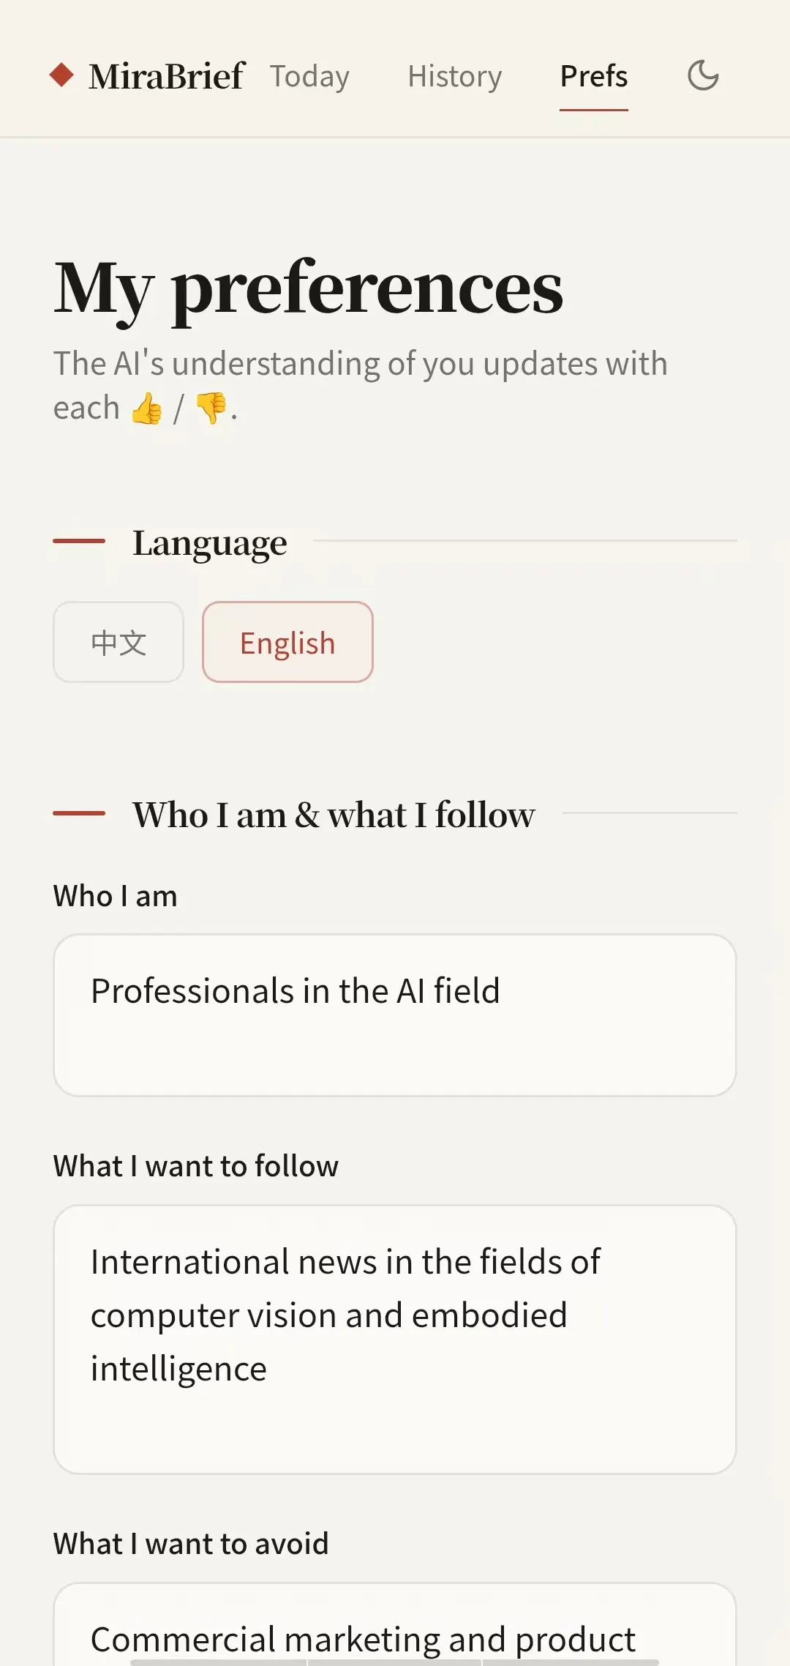790x1666 pixels.
Task: Select the Prefs tab
Action: [x=594, y=76]
